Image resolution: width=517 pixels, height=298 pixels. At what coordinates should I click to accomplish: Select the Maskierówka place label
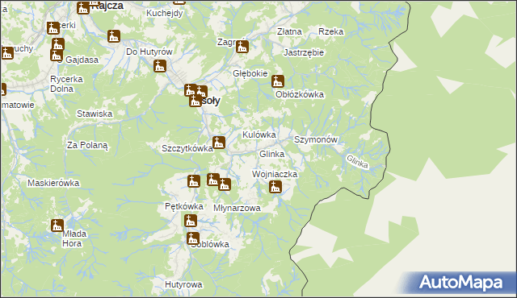53,183
